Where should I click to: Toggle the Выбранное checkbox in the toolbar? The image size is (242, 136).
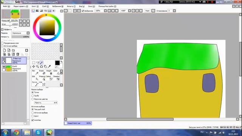tap(83, 11)
